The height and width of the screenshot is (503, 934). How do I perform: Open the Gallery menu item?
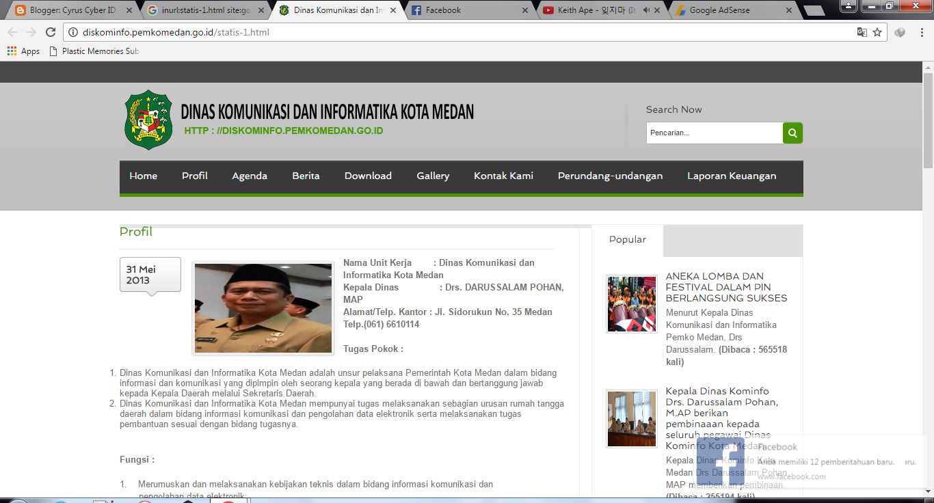433,176
